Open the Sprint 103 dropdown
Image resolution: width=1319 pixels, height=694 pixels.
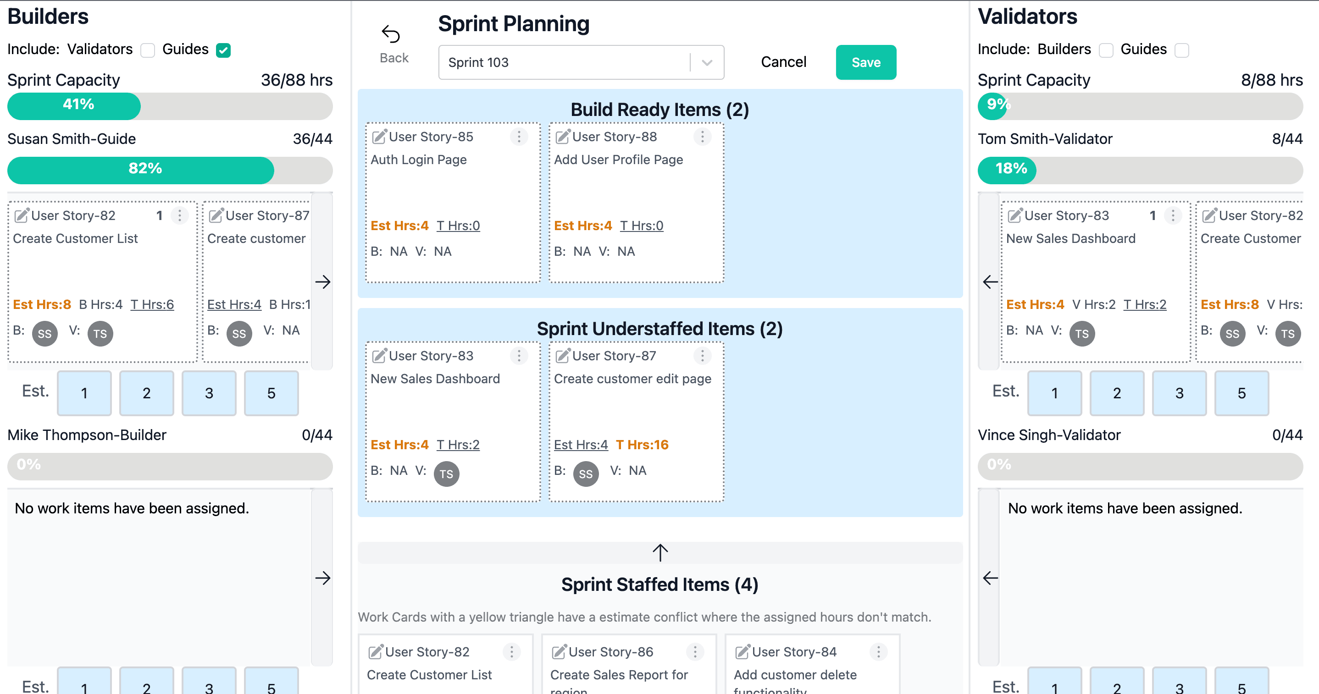(707, 62)
